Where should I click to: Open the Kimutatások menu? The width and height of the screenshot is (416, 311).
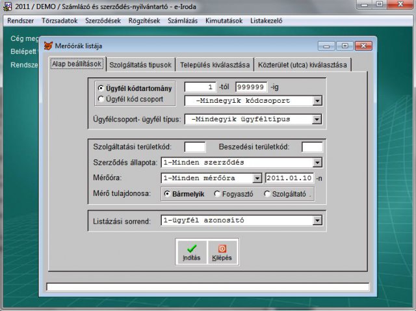click(x=222, y=20)
